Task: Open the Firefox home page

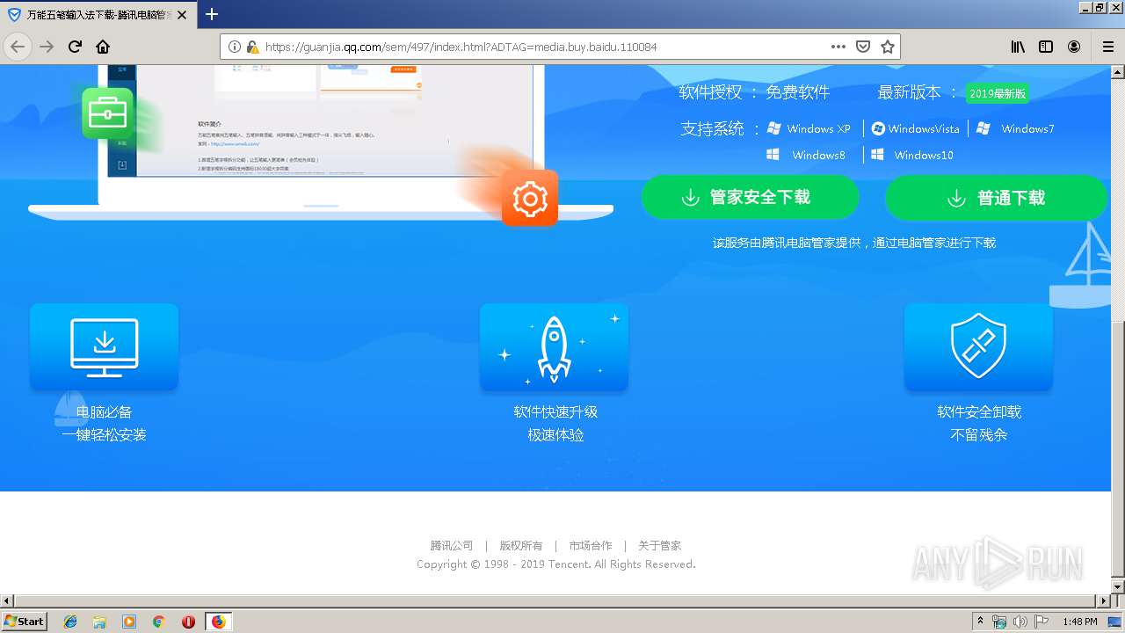Action: (103, 47)
